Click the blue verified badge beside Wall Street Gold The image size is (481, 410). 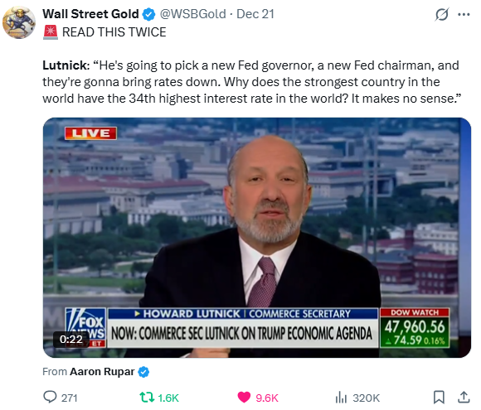(x=149, y=14)
